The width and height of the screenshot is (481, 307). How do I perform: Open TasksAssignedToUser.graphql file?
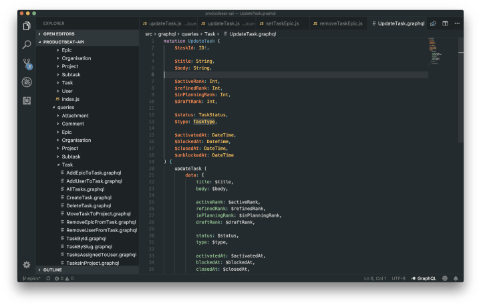click(x=88, y=255)
